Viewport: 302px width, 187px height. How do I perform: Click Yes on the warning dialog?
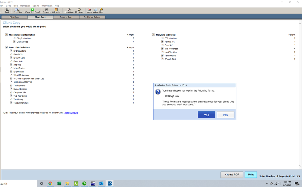pyautogui.click(x=206, y=114)
